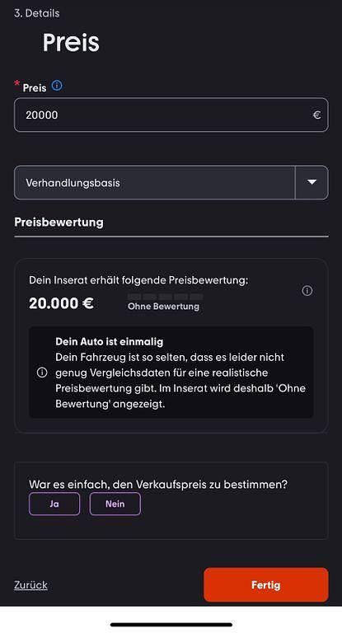Screen dimensions: 342x633
Task: Expand the Verhandlungsbasis dropdown arrow
Action: pyautogui.click(x=312, y=182)
